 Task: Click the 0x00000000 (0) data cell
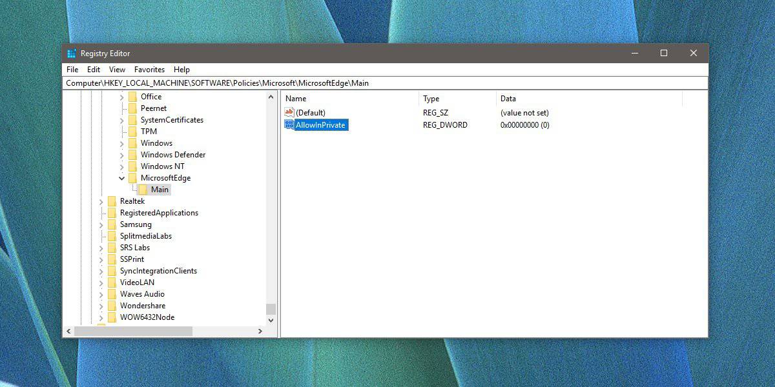pyautogui.click(x=525, y=124)
